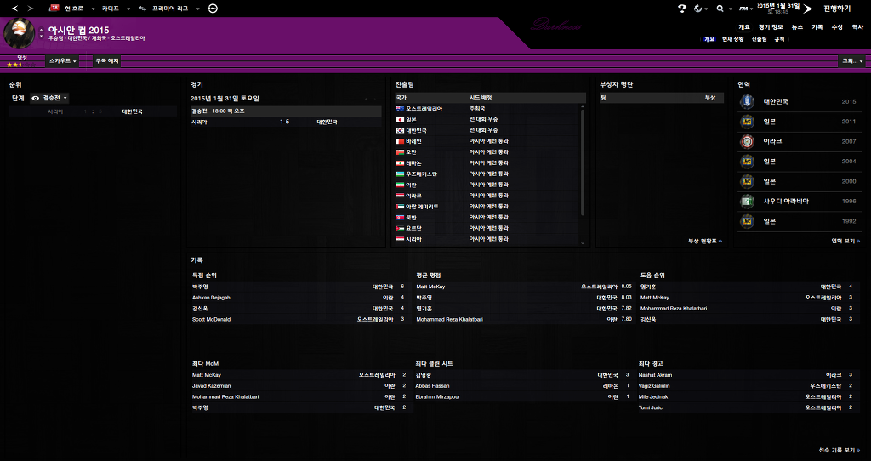871x461 pixels.
Task: Click the down arrow next to the competition logo
Action: pyautogui.click(x=41, y=36)
